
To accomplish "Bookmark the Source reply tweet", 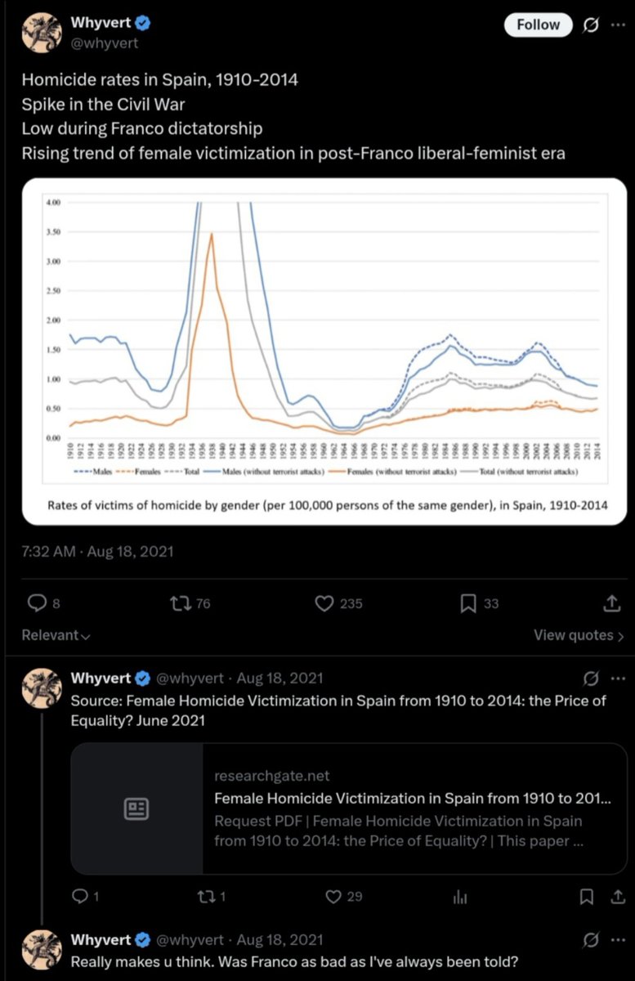I will click(585, 897).
